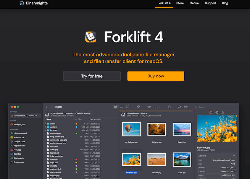
Task: Sort by the Name column header
Action: (49, 119)
